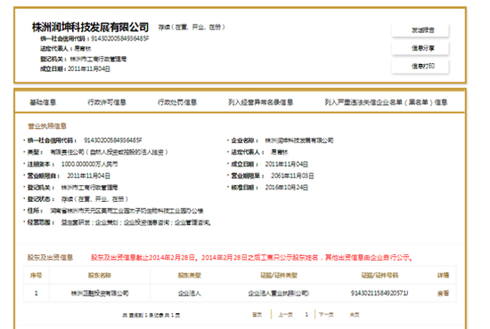
Task: Select the 列入严重违法失信企业名单(黑名单)信息 tab
Action: [386, 102]
